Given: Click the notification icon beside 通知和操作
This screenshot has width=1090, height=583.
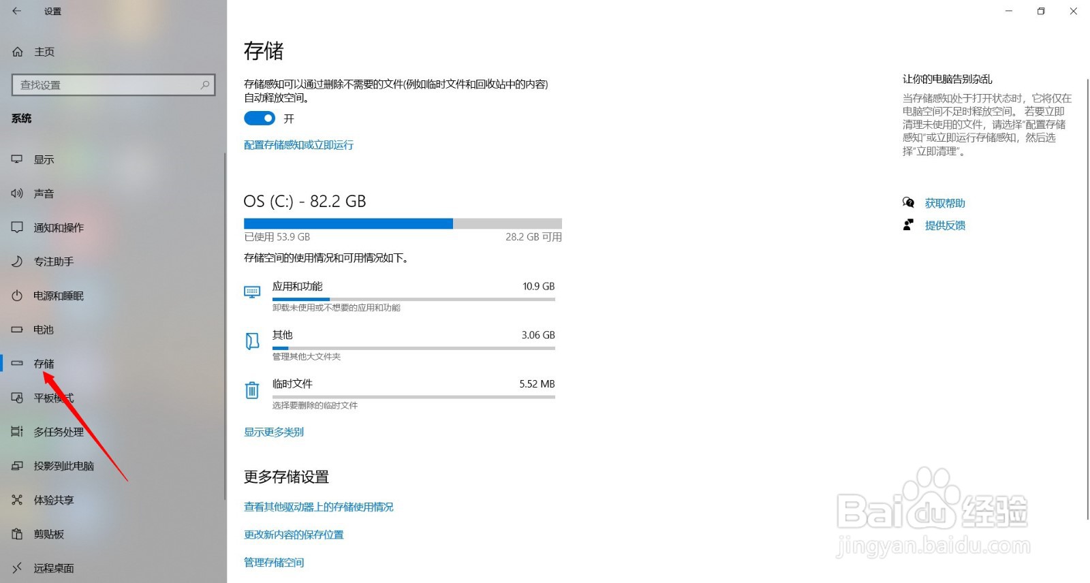Looking at the screenshot, I should pyautogui.click(x=17, y=227).
